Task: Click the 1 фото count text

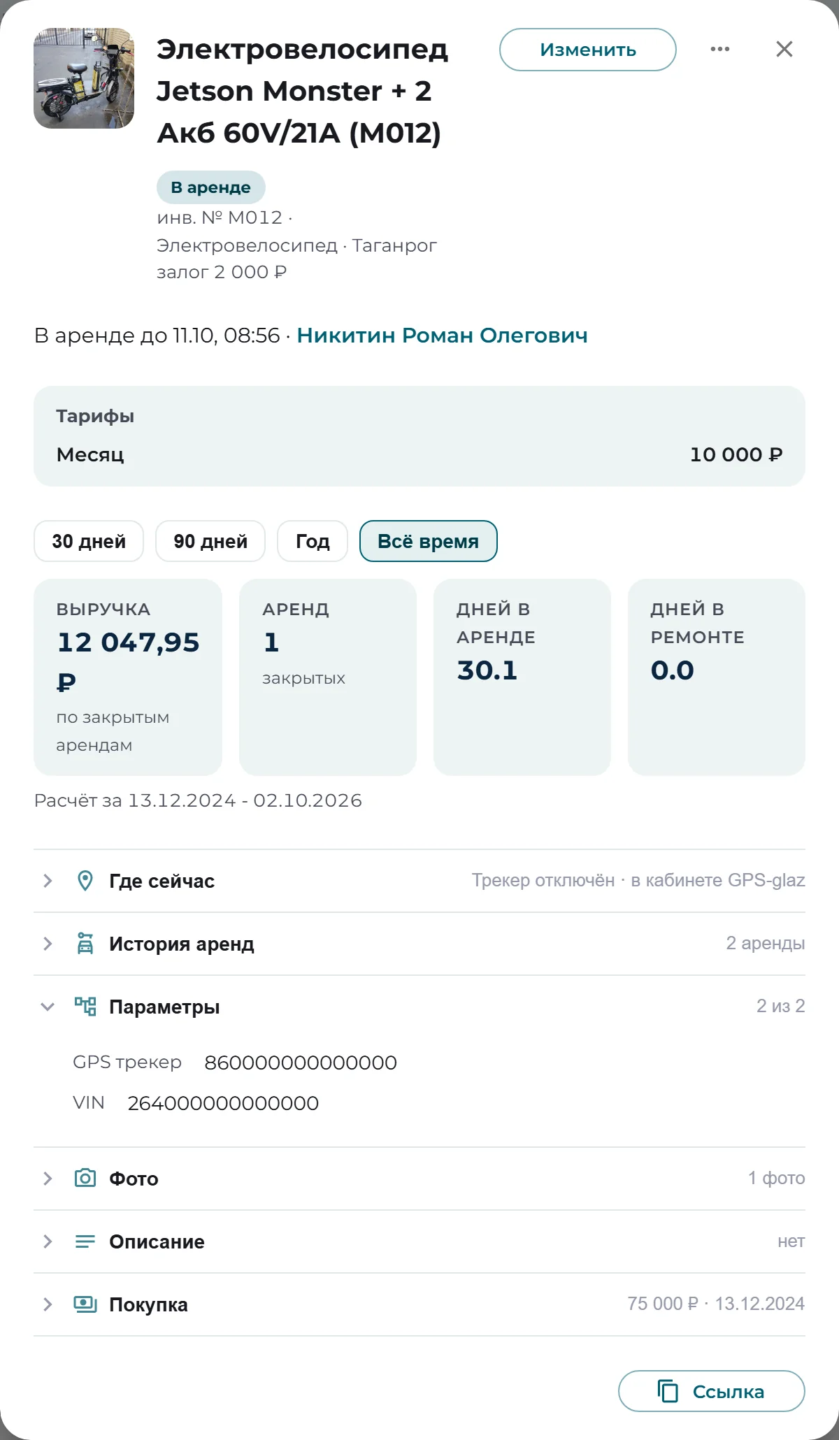Action: (777, 1179)
